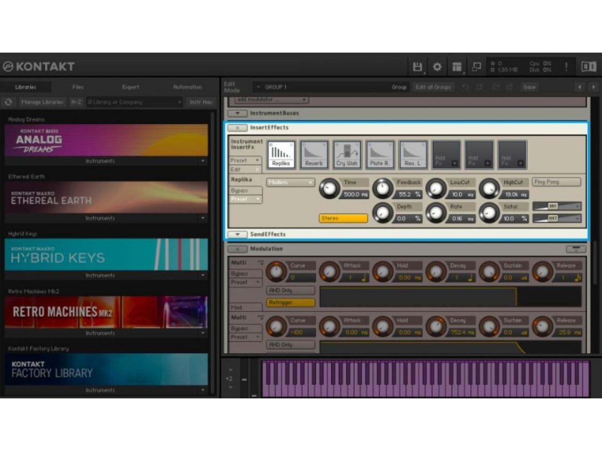602x451 pixels.
Task: Select the Rev. L effect slot
Action: [x=413, y=155]
